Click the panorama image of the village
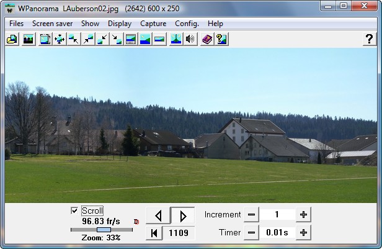This screenshot has height=249, width=382. (191, 125)
